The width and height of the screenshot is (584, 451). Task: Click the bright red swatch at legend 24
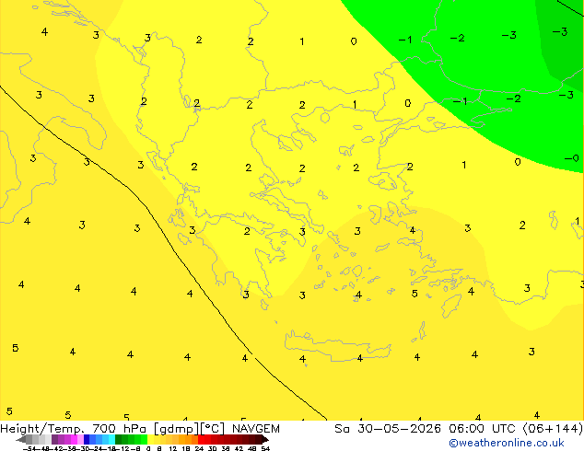pos(201,439)
